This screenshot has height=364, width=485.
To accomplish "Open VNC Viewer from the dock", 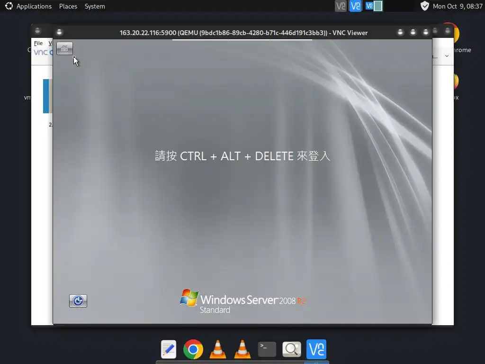I will pos(316,349).
